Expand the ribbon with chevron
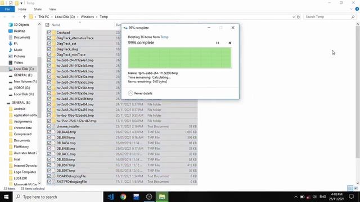Image resolution: width=360 pixels, height=202 pixels. [x=351, y=9]
